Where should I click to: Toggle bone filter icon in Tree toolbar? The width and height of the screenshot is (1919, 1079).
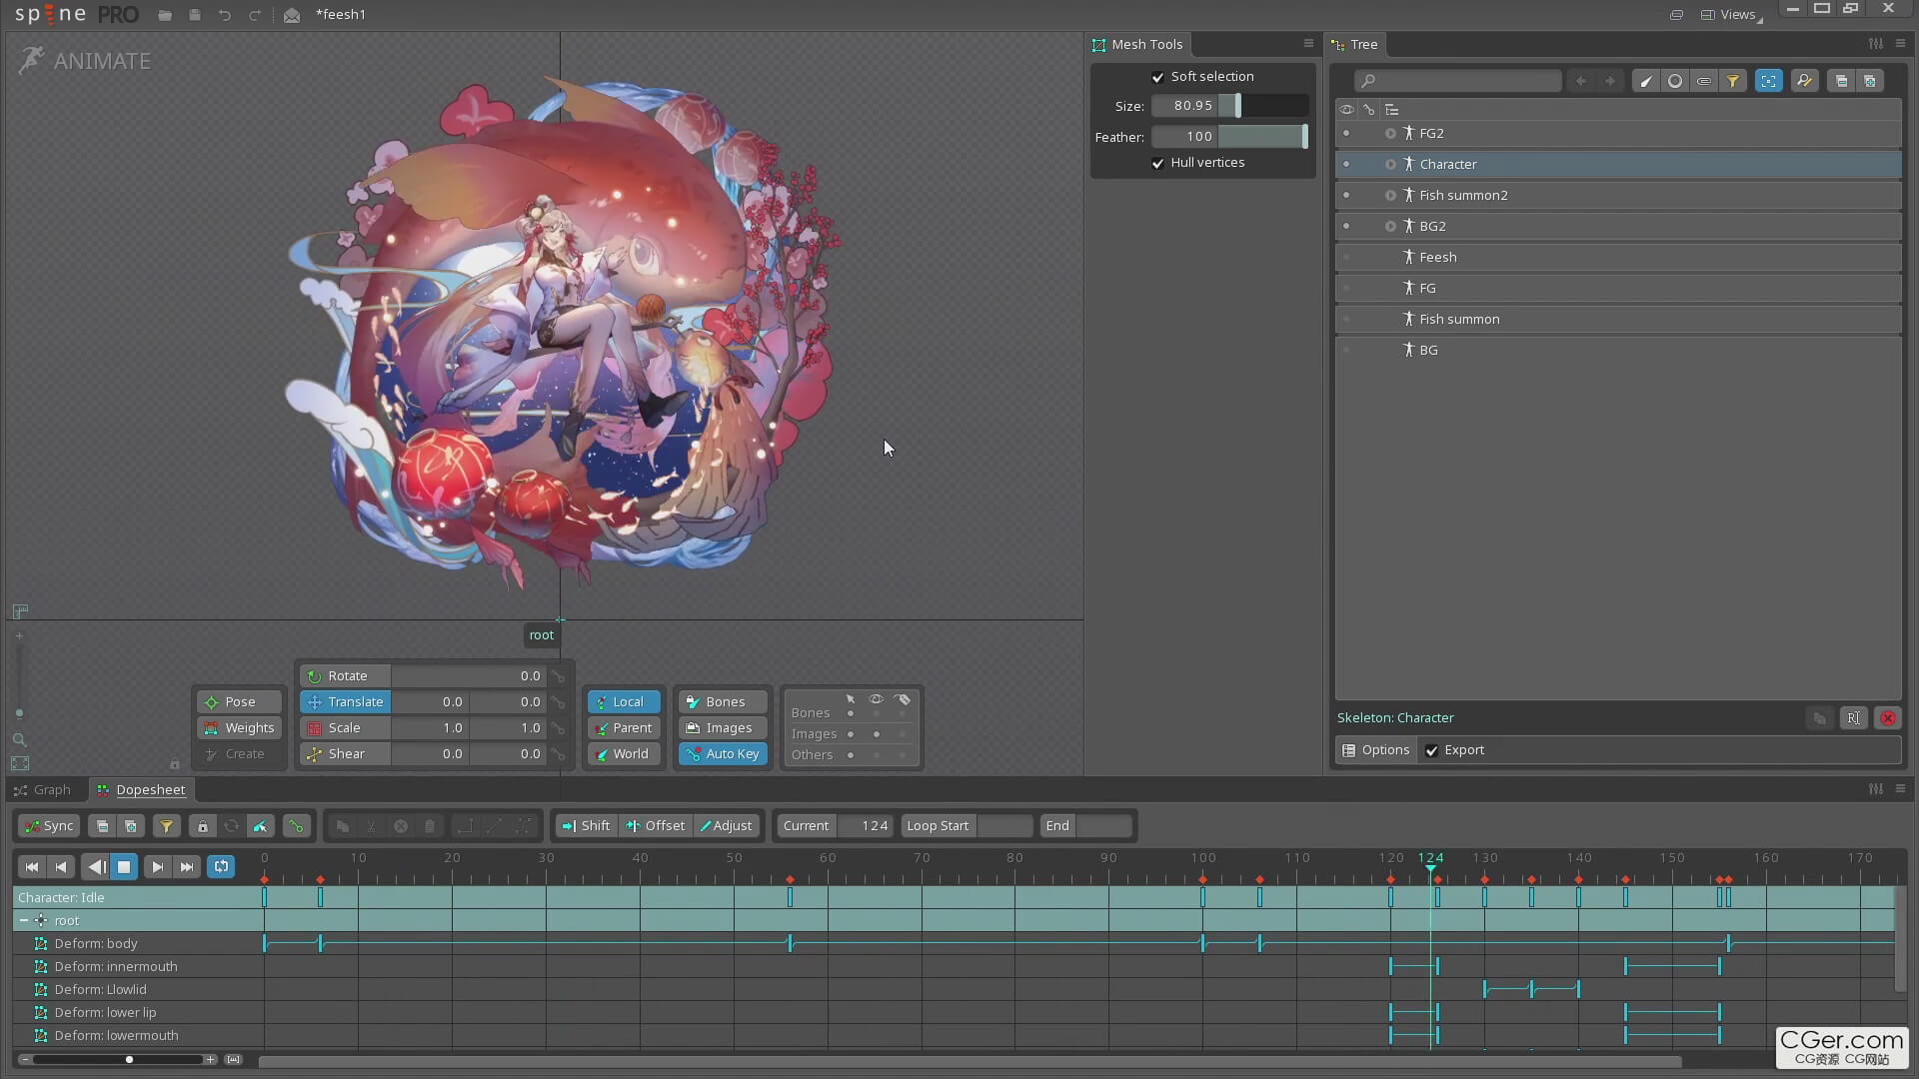1646,81
